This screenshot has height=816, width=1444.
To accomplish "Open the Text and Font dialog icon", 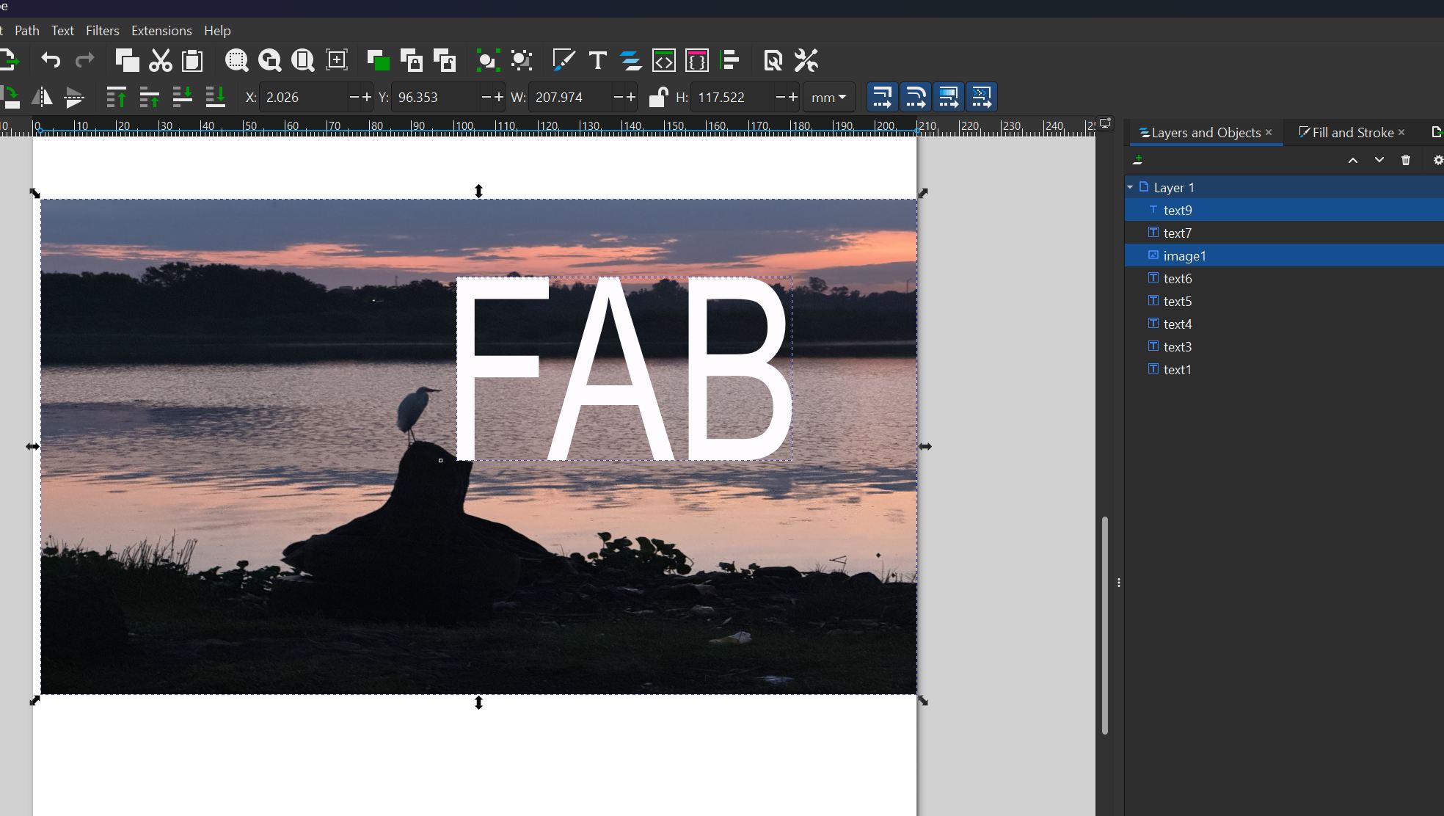I will (x=597, y=60).
